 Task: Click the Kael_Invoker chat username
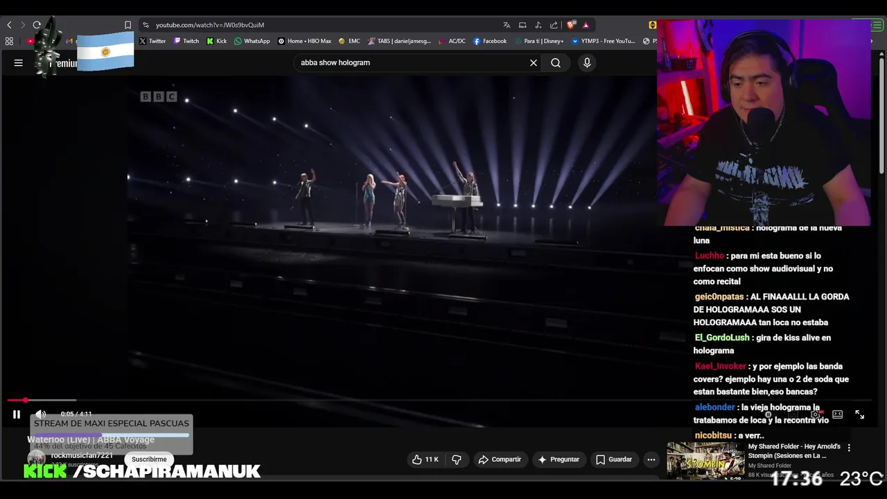(721, 366)
